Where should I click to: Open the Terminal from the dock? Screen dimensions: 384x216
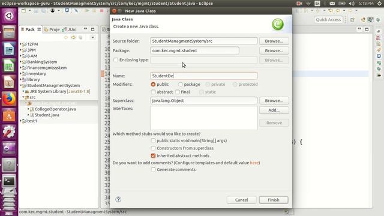tap(9, 181)
